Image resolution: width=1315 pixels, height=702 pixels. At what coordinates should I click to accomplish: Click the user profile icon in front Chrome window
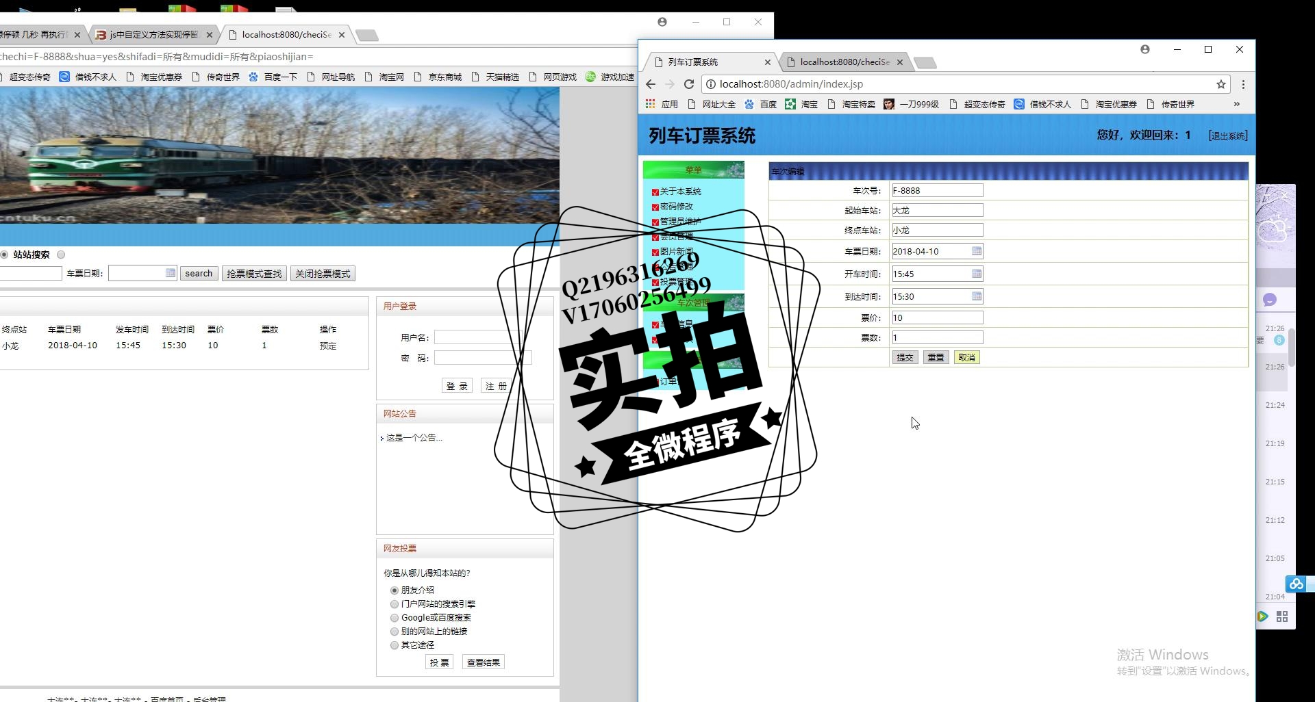coord(1145,49)
